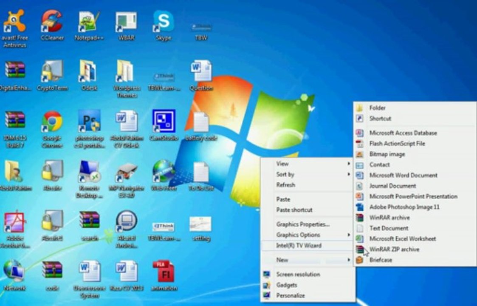Select Journal Document in New submenu
This screenshot has height=306, width=477.
tap(415, 186)
